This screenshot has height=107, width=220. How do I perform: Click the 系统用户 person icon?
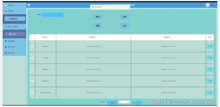6,47
